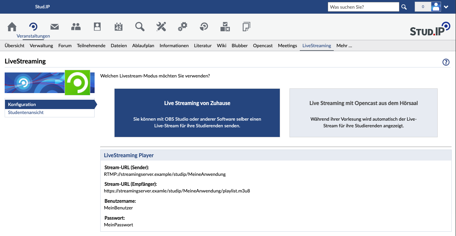Expand the user avatar dropdown arrow
Image resolution: width=456 pixels, height=236 pixels.
[446, 7]
